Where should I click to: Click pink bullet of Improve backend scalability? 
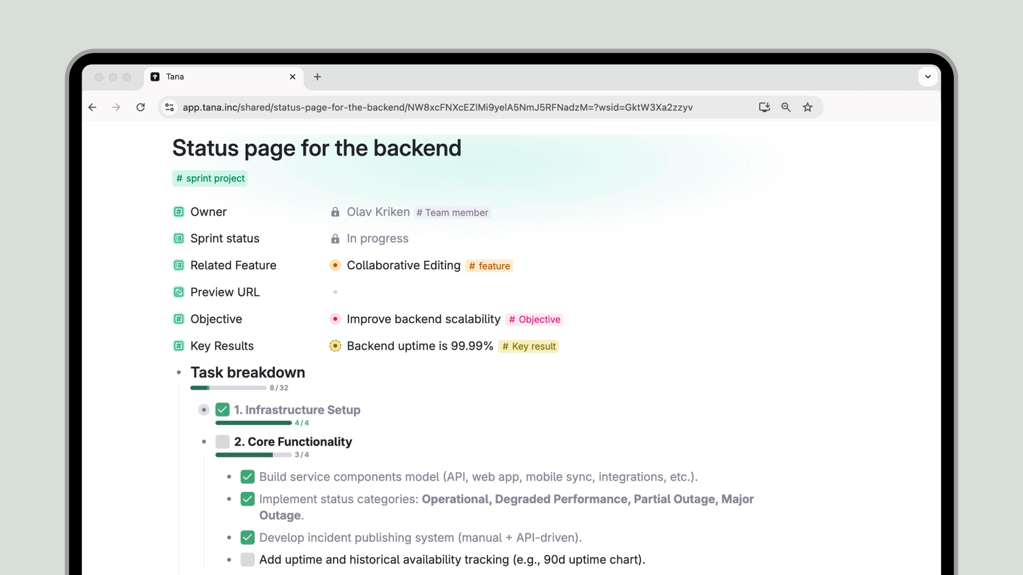coord(335,319)
